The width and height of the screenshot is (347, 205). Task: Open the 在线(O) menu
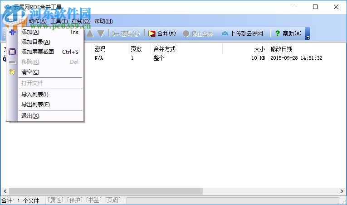click(x=81, y=21)
